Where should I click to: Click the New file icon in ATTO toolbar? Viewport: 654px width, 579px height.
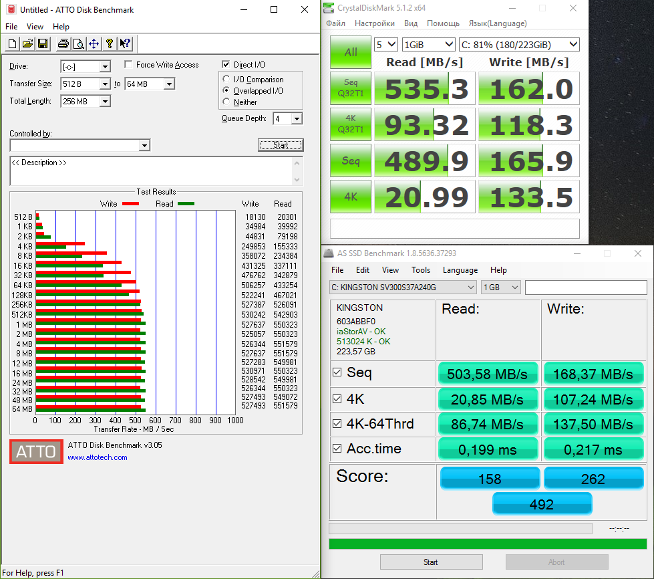13,44
